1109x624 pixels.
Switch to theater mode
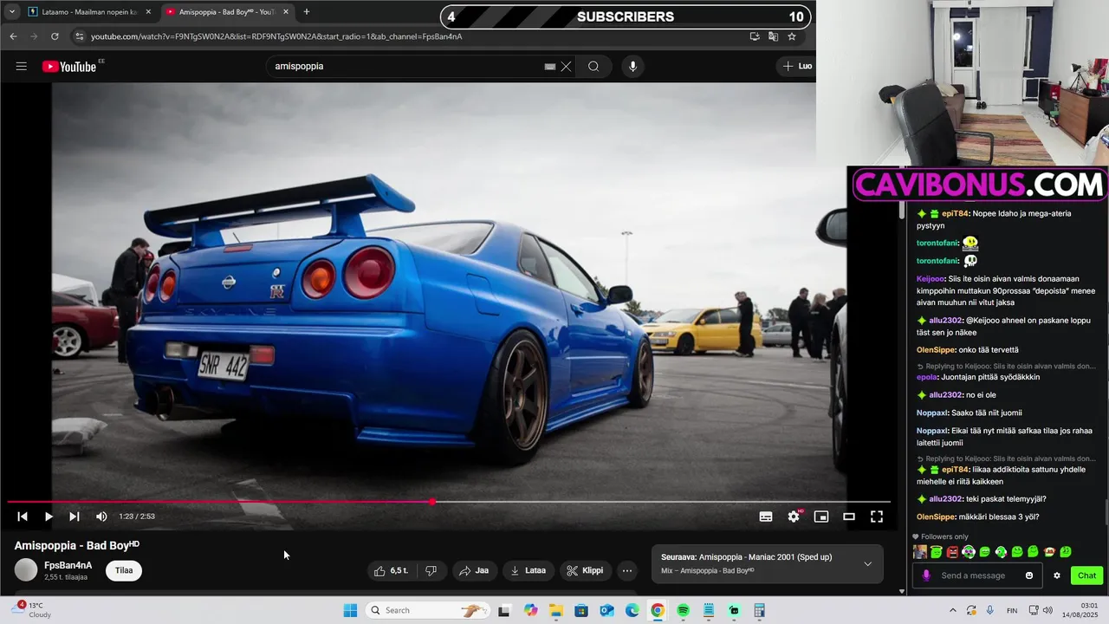pos(849,517)
